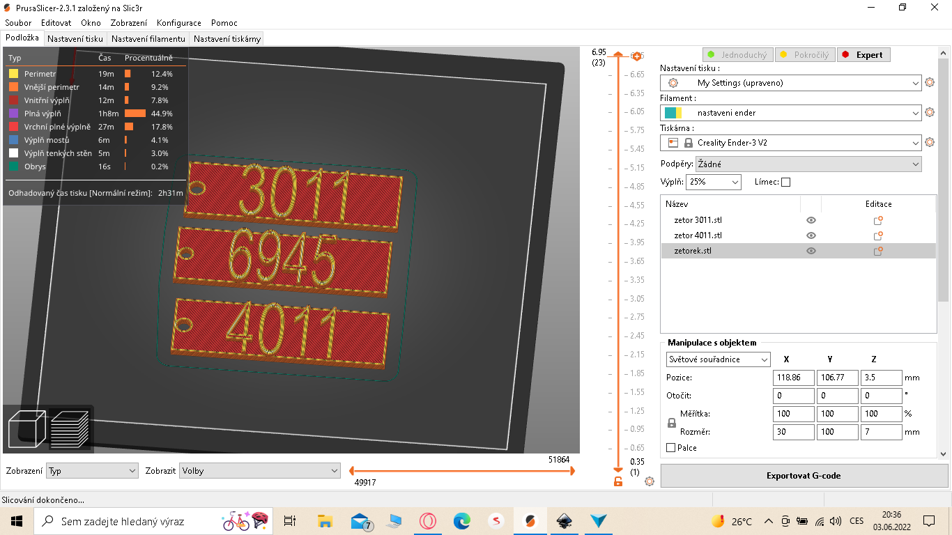Viewport: 952px width, 535px height.
Task: Open the vertical slider settings gear icon
Action: click(650, 481)
